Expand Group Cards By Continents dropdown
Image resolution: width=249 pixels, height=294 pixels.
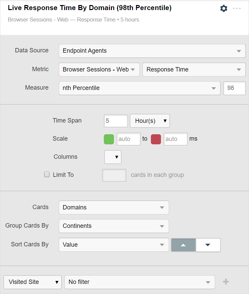pyautogui.click(x=114, y=226)
